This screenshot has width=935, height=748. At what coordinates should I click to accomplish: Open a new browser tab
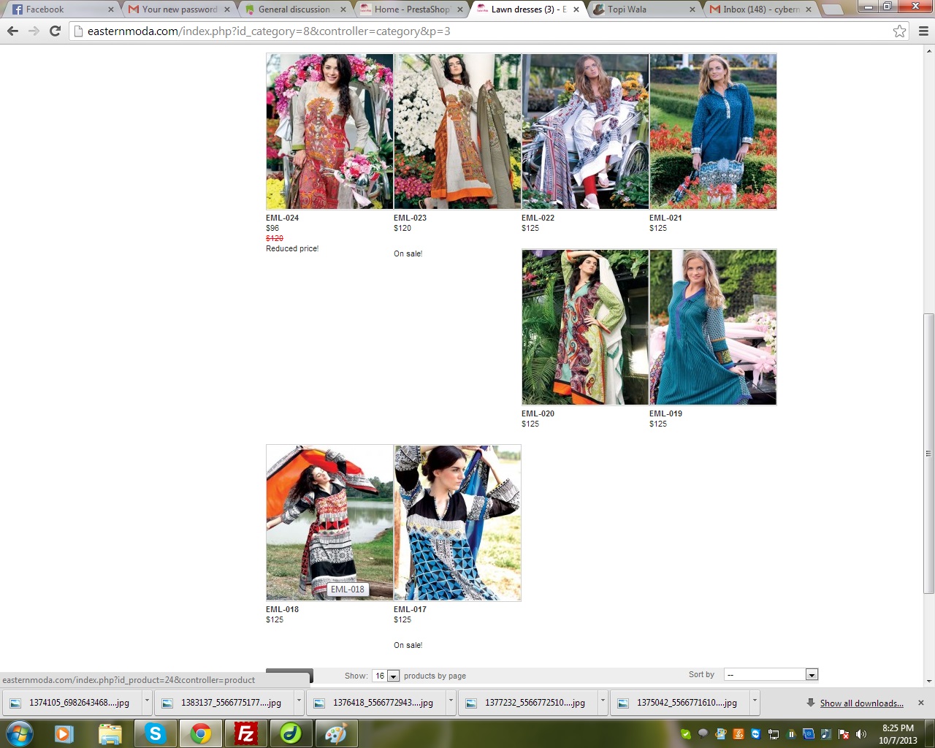click(x=833, y=9)
